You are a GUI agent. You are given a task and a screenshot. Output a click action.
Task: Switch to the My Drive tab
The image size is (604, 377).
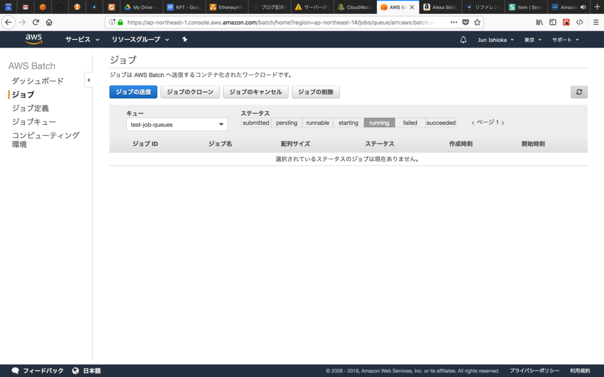(141, 7)
